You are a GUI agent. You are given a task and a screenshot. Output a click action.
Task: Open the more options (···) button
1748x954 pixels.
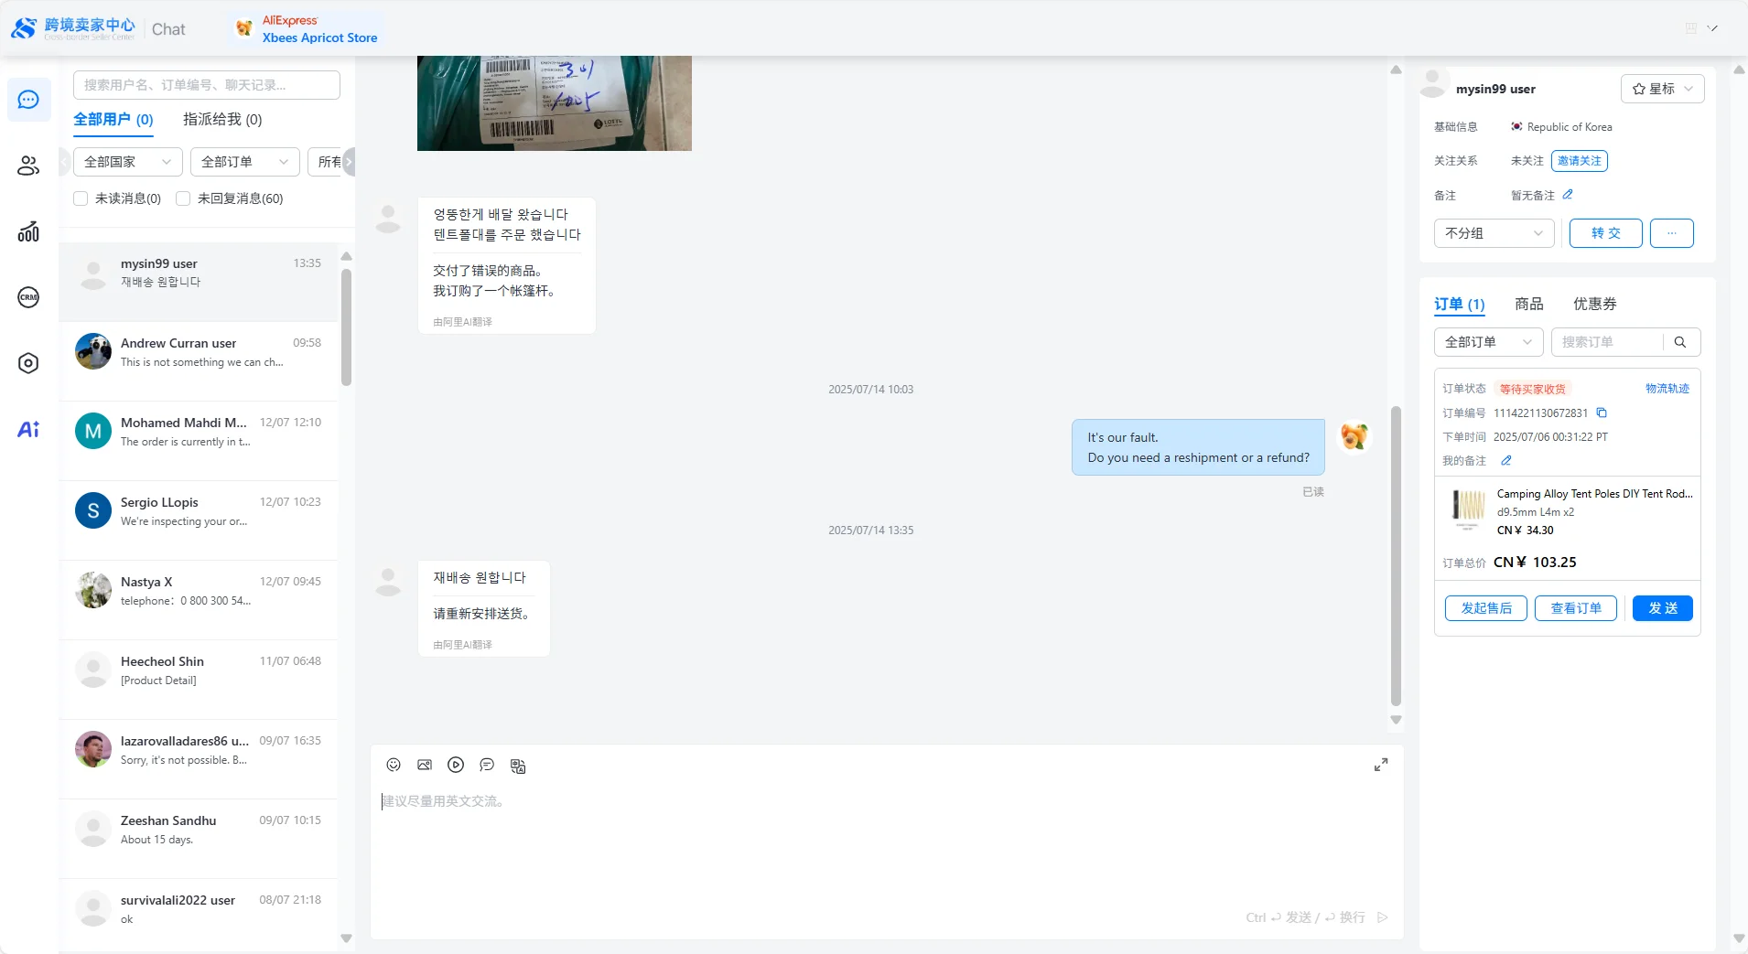coord(1672,233)
